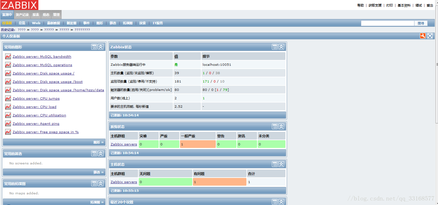The height and width of the screenshot is (205, 438).
Task: Collapse the 常用的拓扑图 widget
Action: click(101, 183)
